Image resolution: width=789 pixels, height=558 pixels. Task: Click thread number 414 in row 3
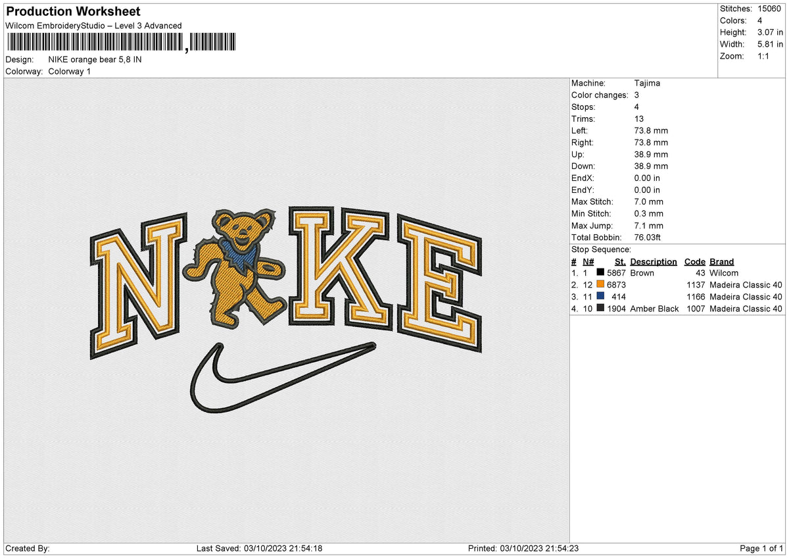(x=619, y=297)
